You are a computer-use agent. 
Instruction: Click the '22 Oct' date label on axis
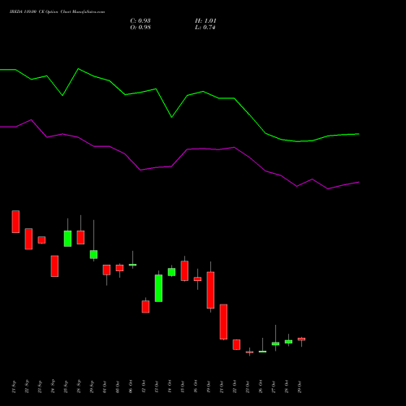coord(235,387)
